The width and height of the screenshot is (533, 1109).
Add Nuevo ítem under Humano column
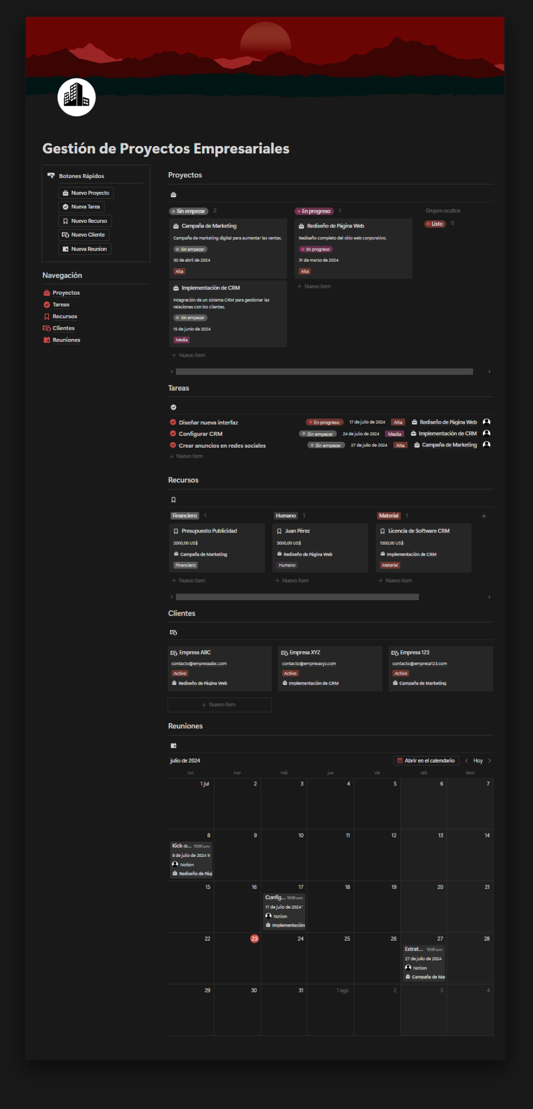tap(292, 580)
